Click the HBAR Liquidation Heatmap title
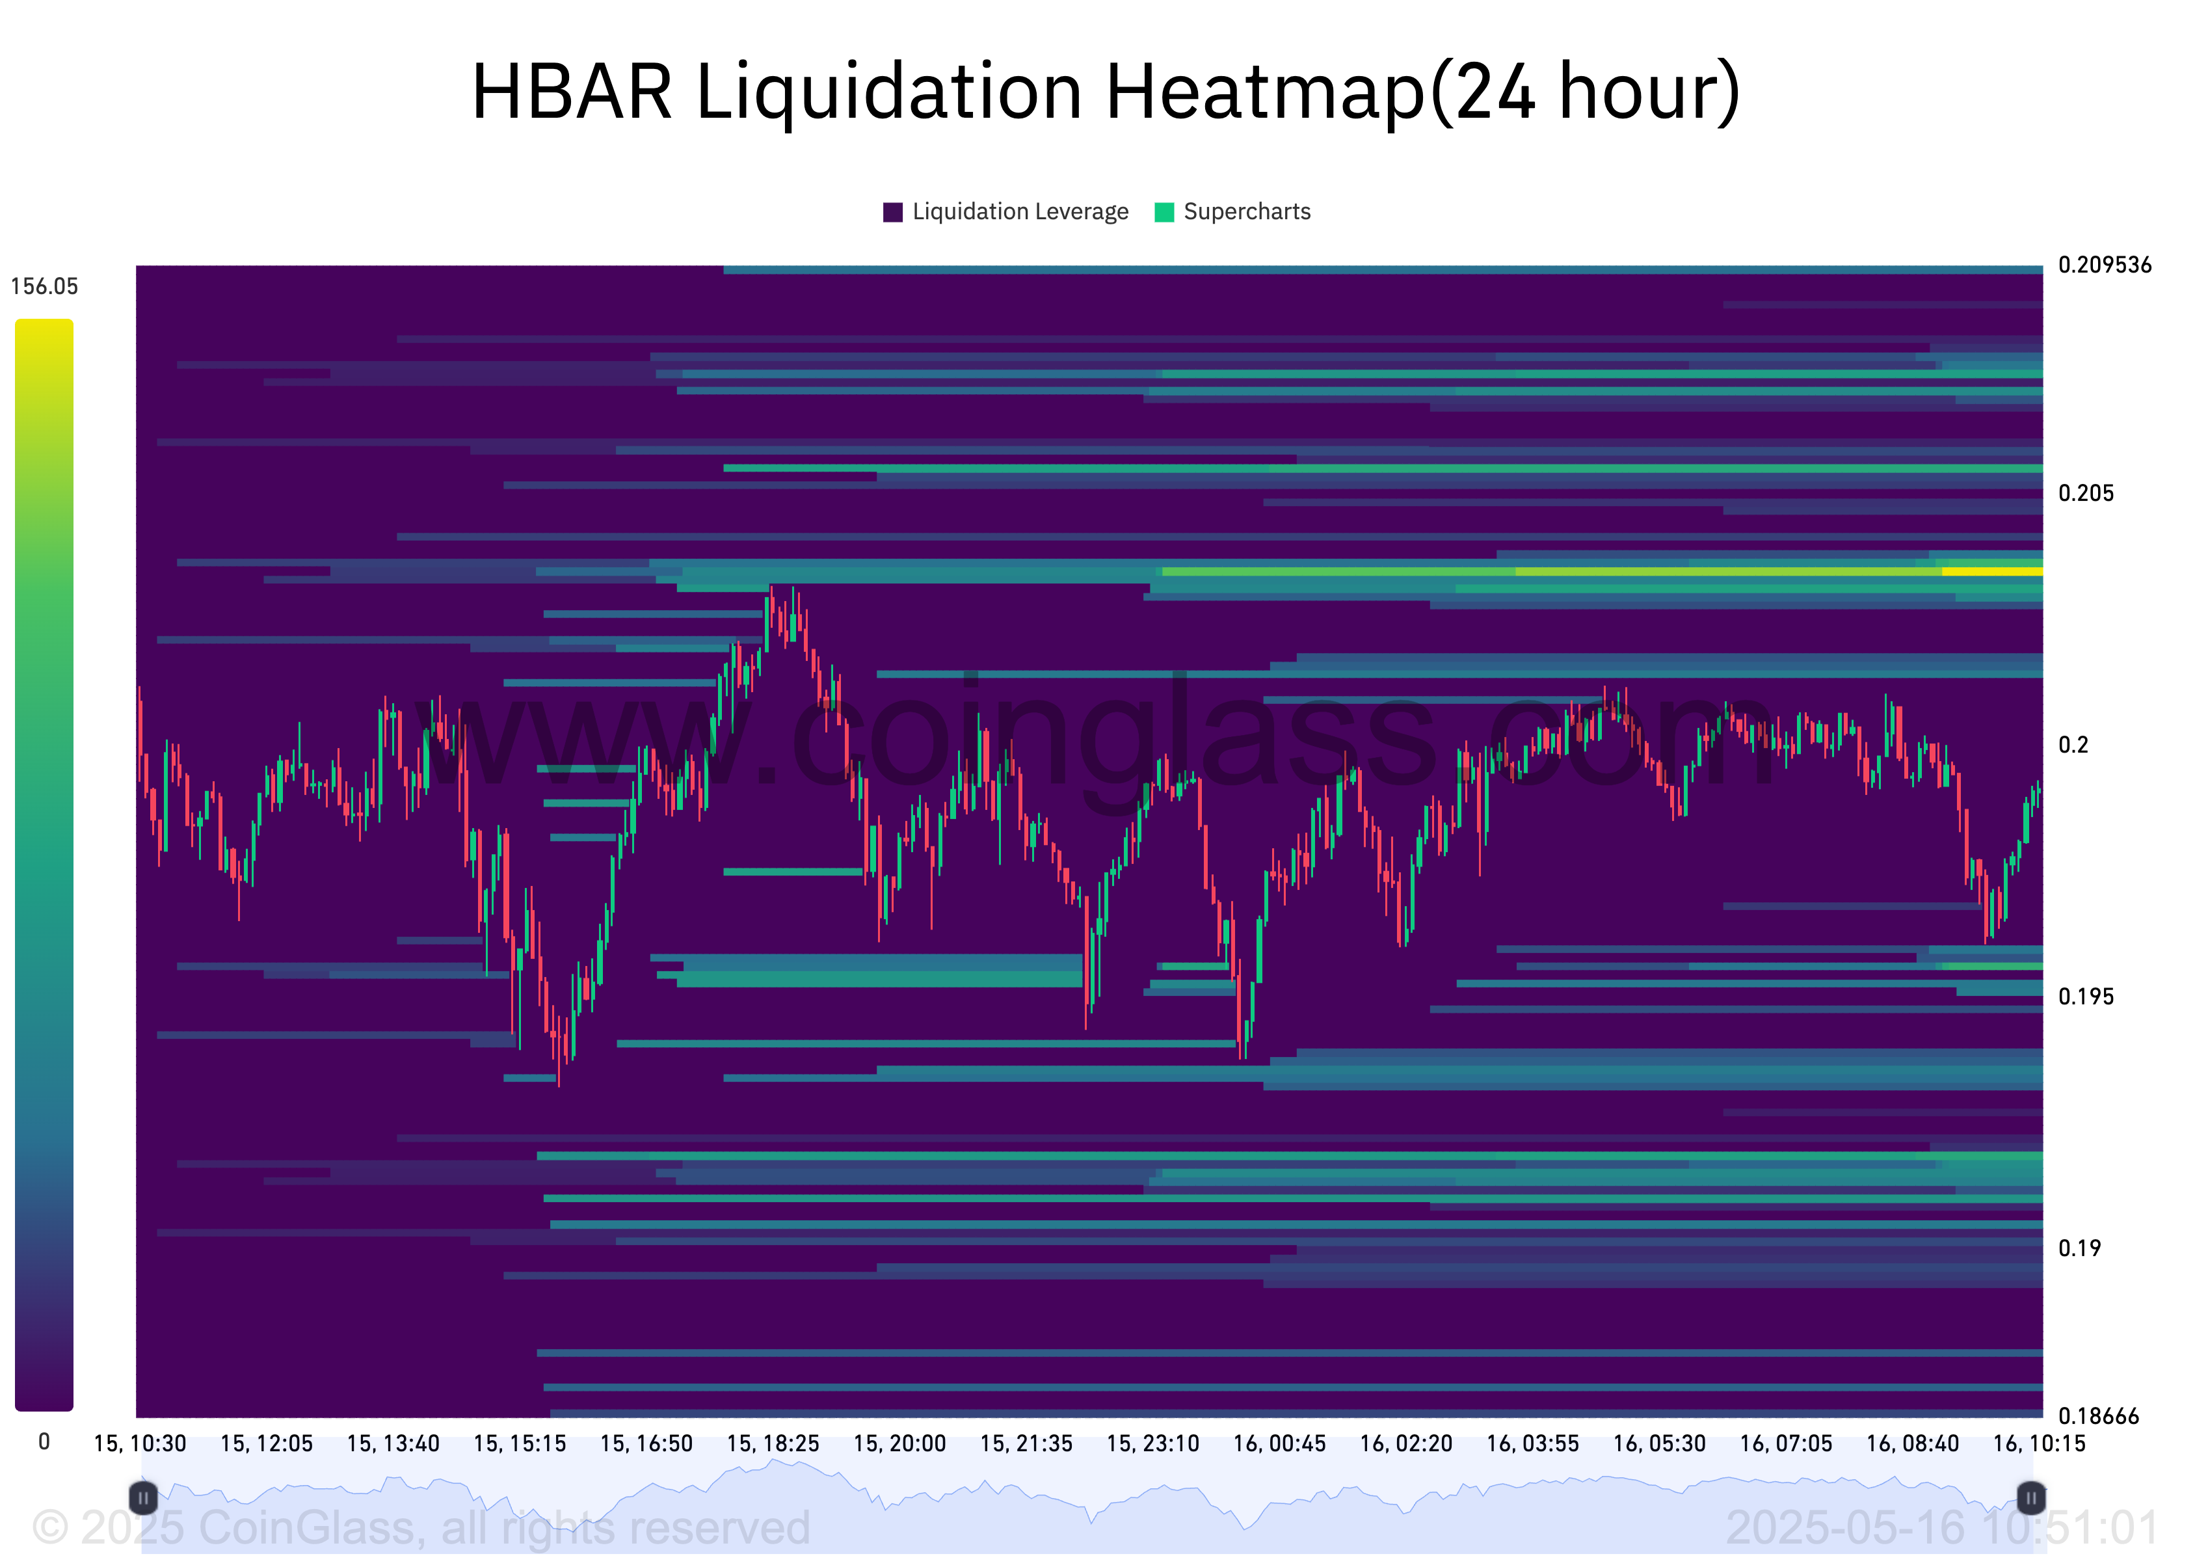Viewport: 2195px width, 1567px height. click(1106, 92)
